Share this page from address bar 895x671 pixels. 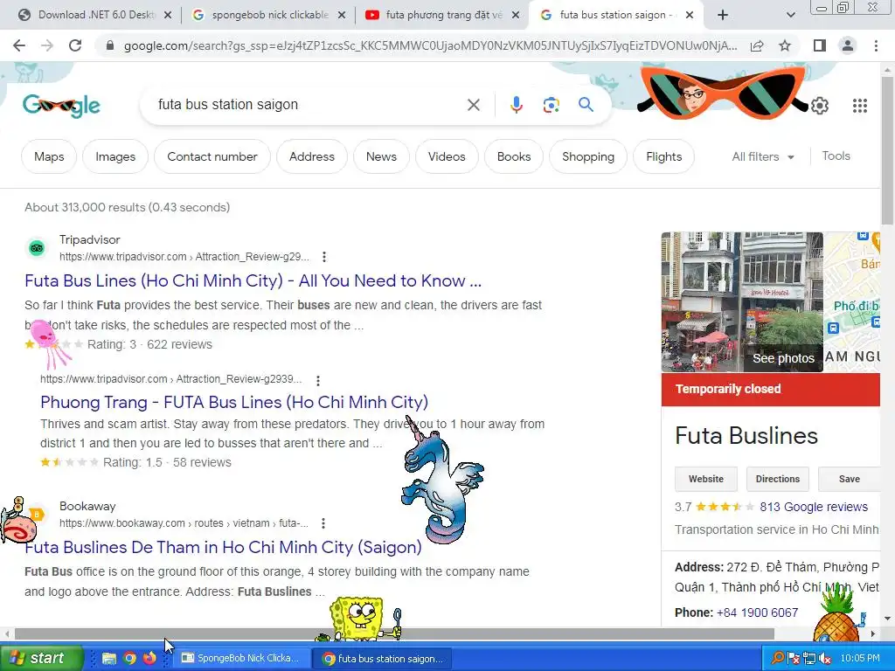click(x=757, y=45)
